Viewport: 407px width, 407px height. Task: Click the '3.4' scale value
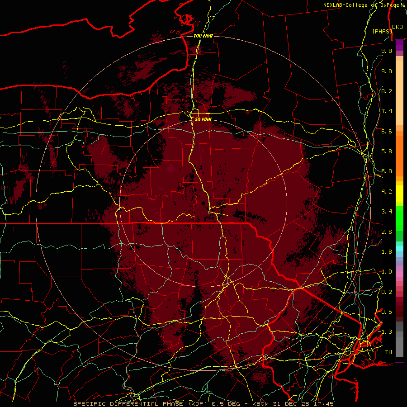coord(387,212)
